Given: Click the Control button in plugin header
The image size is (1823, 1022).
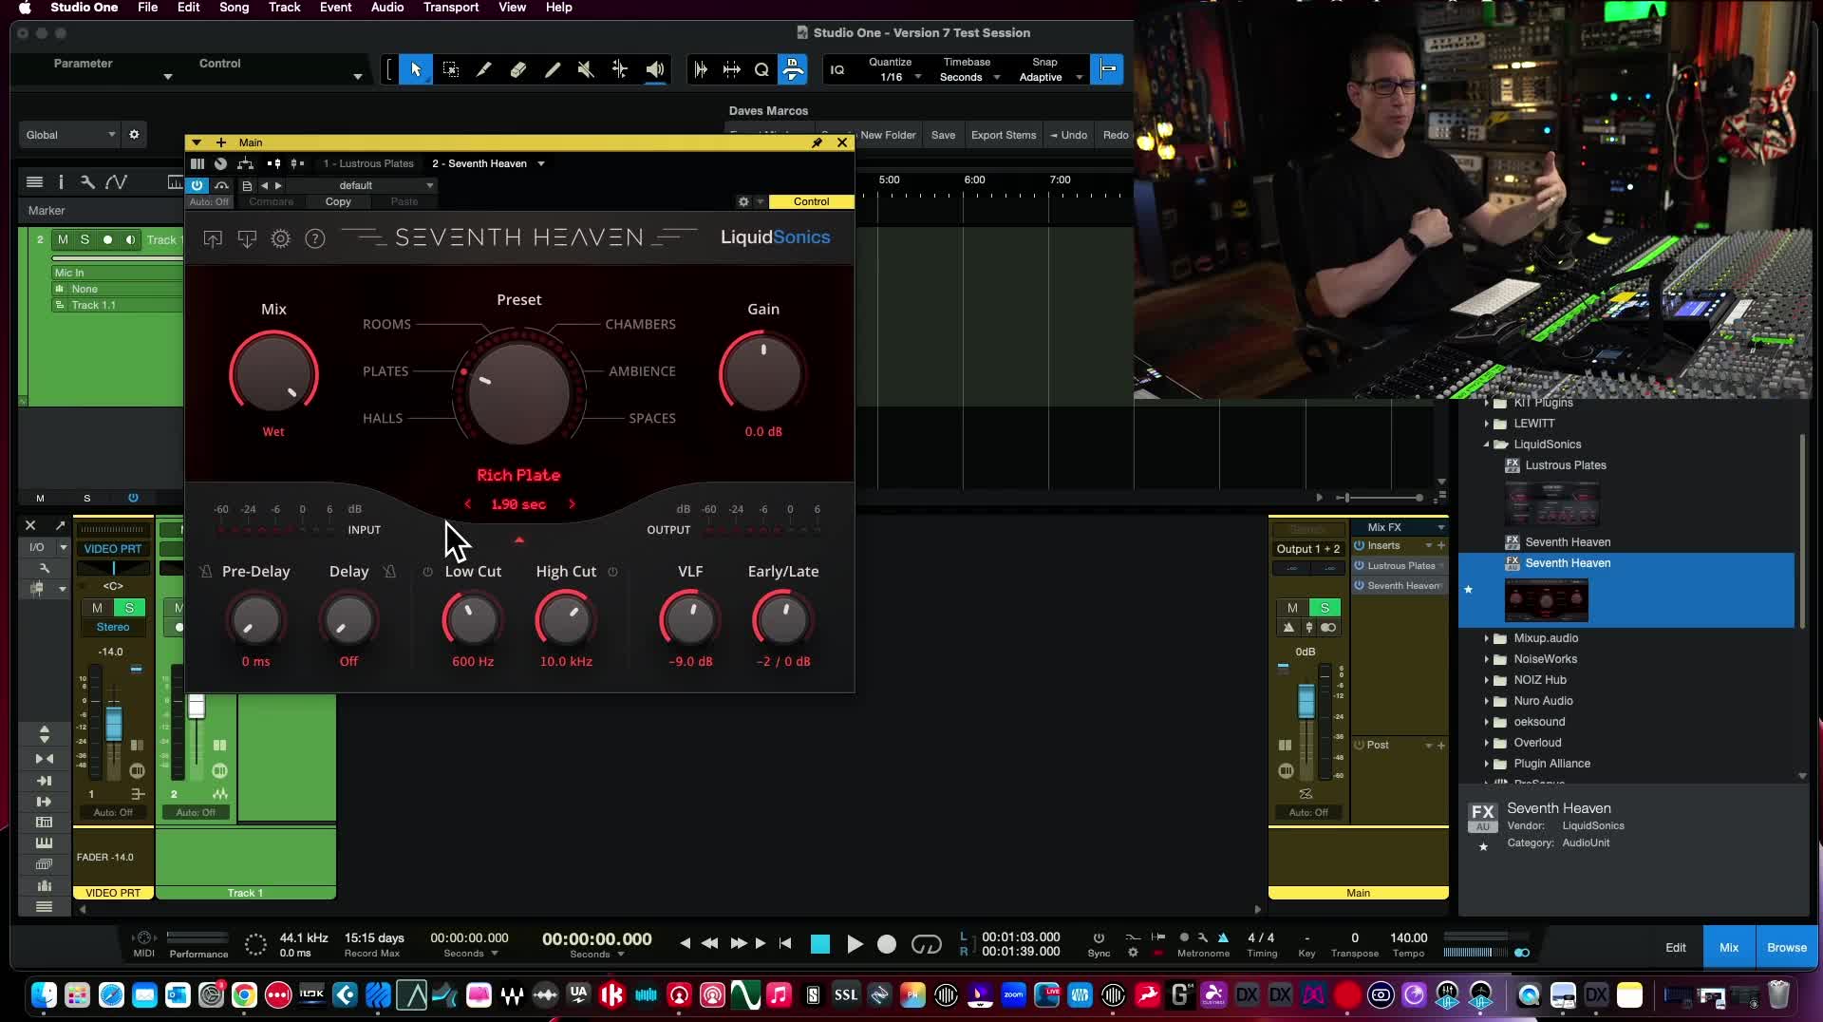Looking at the screenshot, I should 811,201.
